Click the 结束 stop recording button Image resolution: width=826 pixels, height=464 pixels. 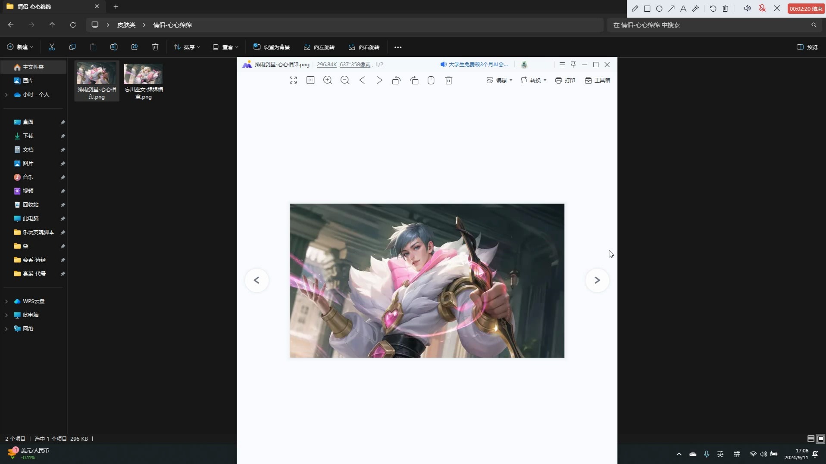tap(806, 9)
